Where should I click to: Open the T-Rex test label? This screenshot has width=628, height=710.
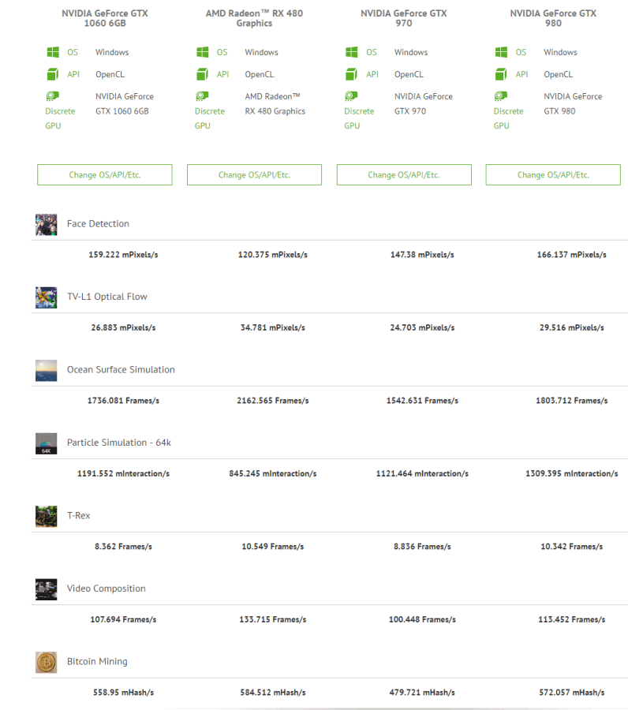click(78, 516)
